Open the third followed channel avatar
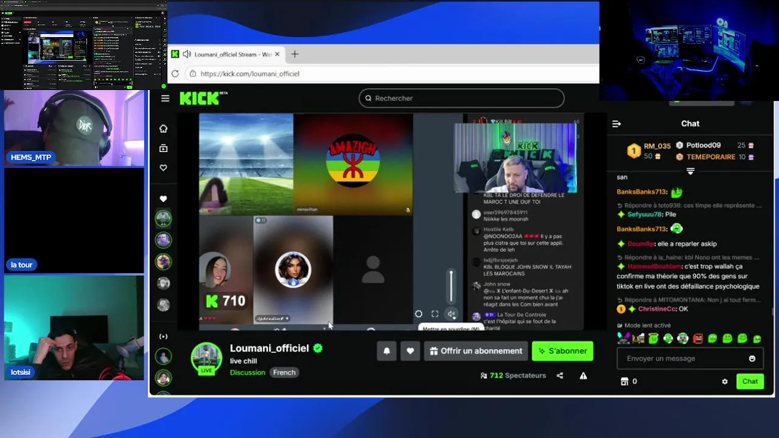 click(163, 262)
